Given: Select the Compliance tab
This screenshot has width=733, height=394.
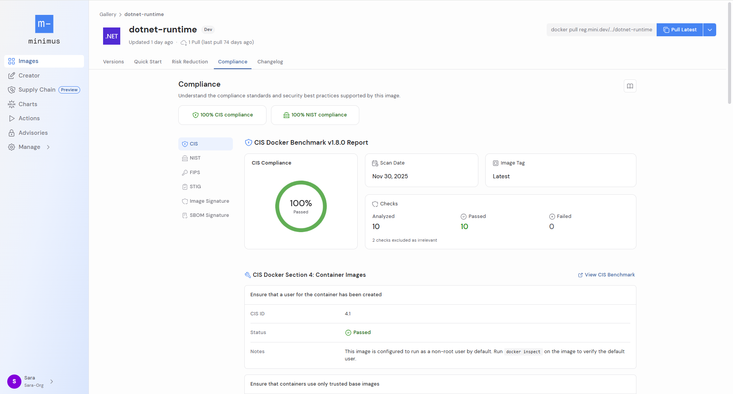Looking at the screenshot, I should [x=232, y=61].
